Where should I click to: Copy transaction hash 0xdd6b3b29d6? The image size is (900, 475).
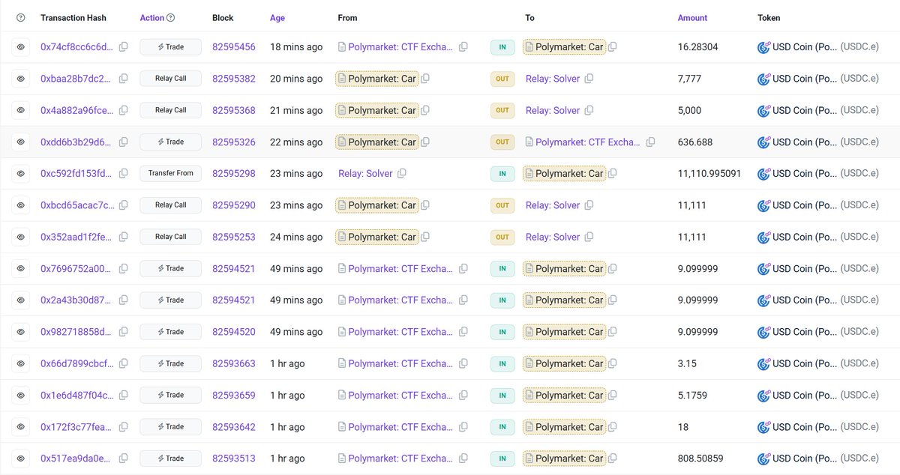point(124,142)
